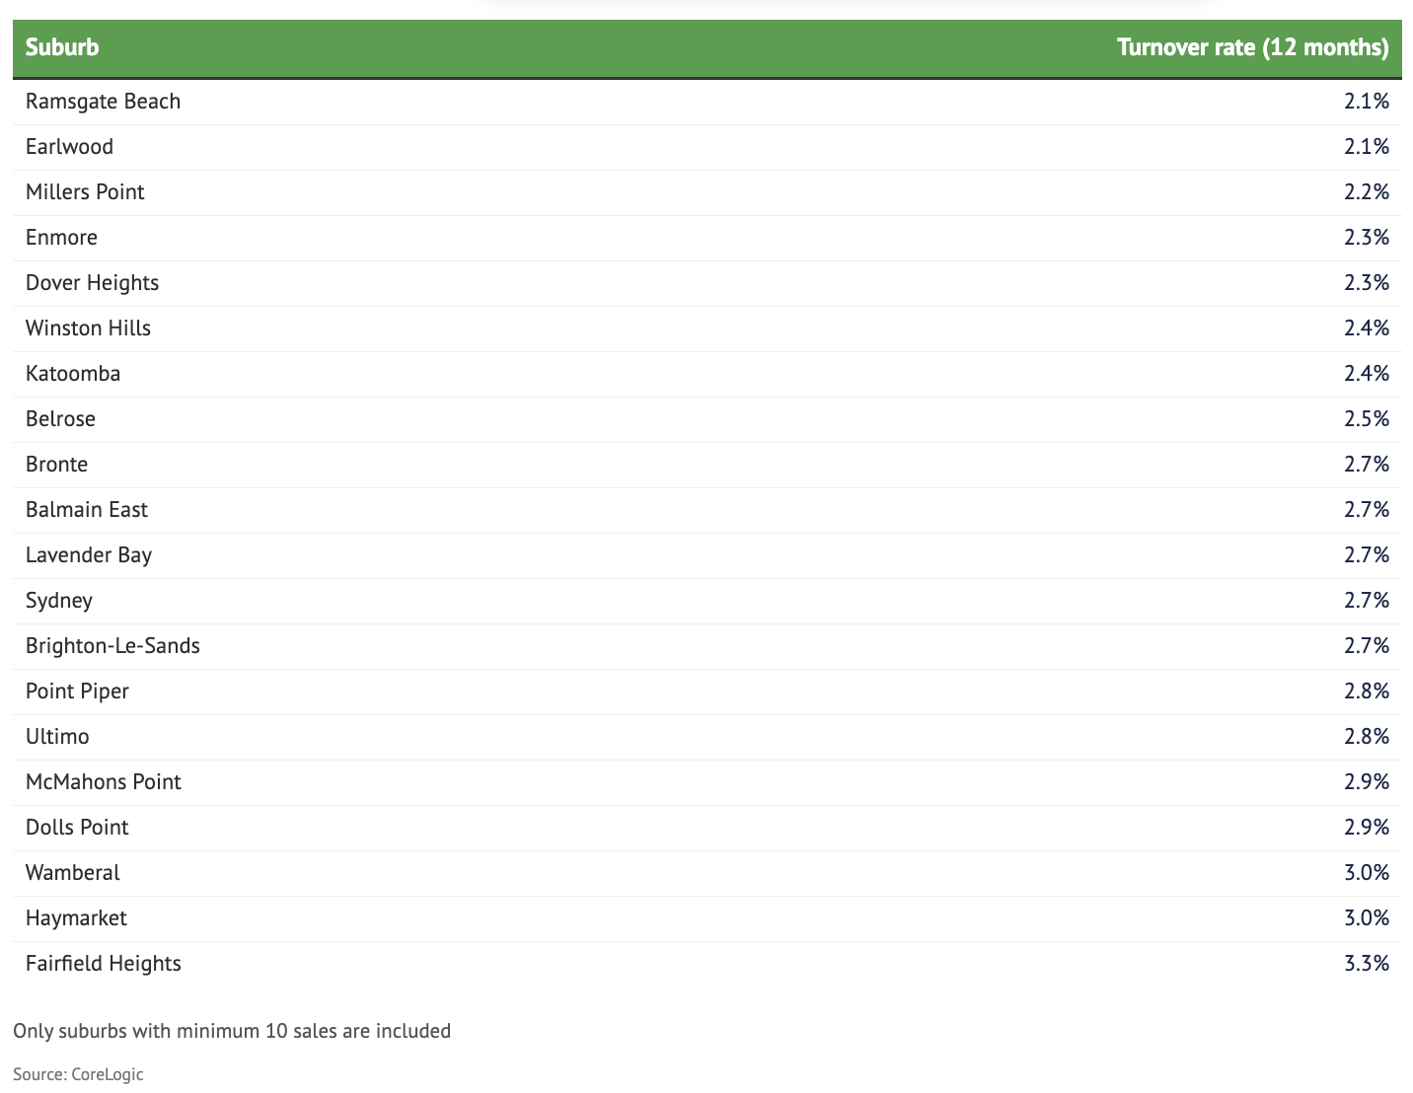Select Katoomba in the suburb list
The width and height of the screenshot is (1413, 1093).
click(x=73, y=374)
